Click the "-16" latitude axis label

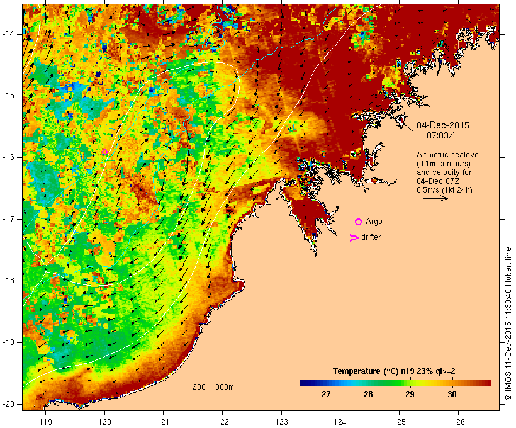[8, 157]
